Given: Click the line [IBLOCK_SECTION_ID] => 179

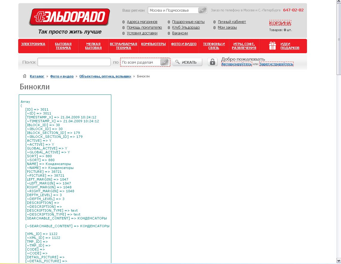Looking at the screenshot, I should pyautogui.click(x=53, y=133).
